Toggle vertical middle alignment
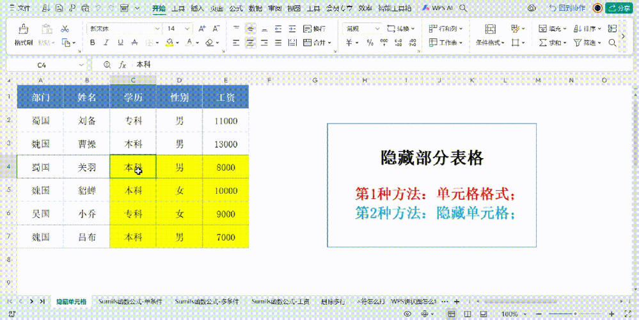 [250, 29]
